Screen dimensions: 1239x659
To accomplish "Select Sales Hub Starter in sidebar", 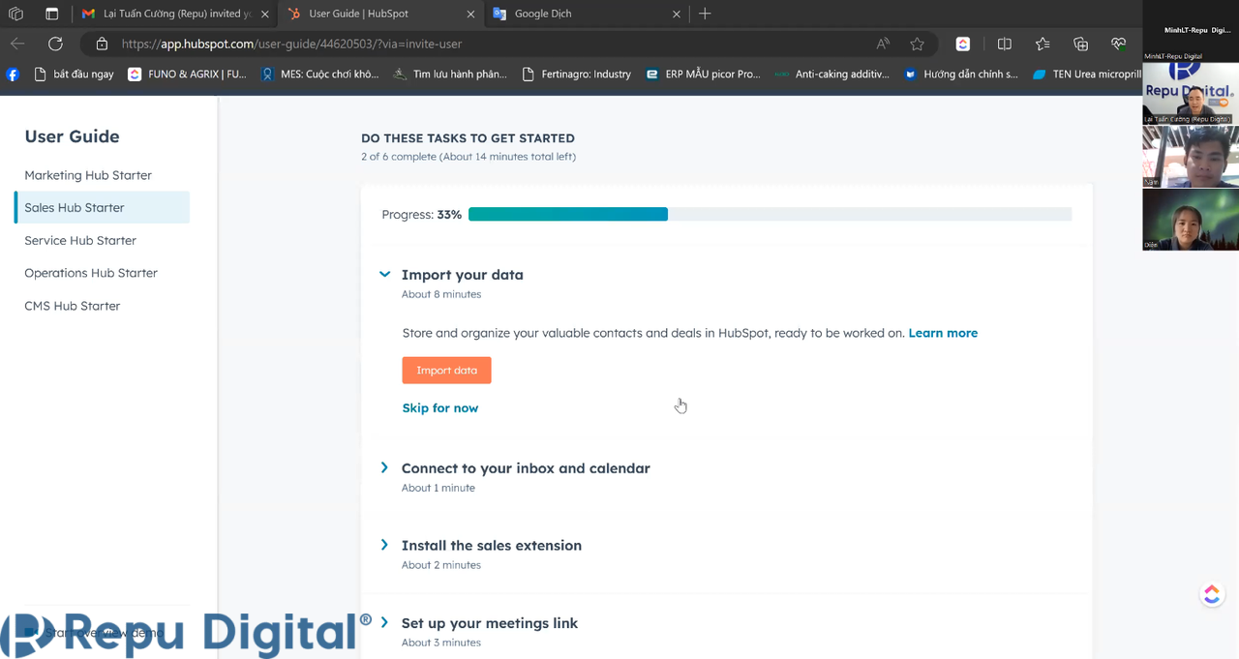I will [102, 207].
